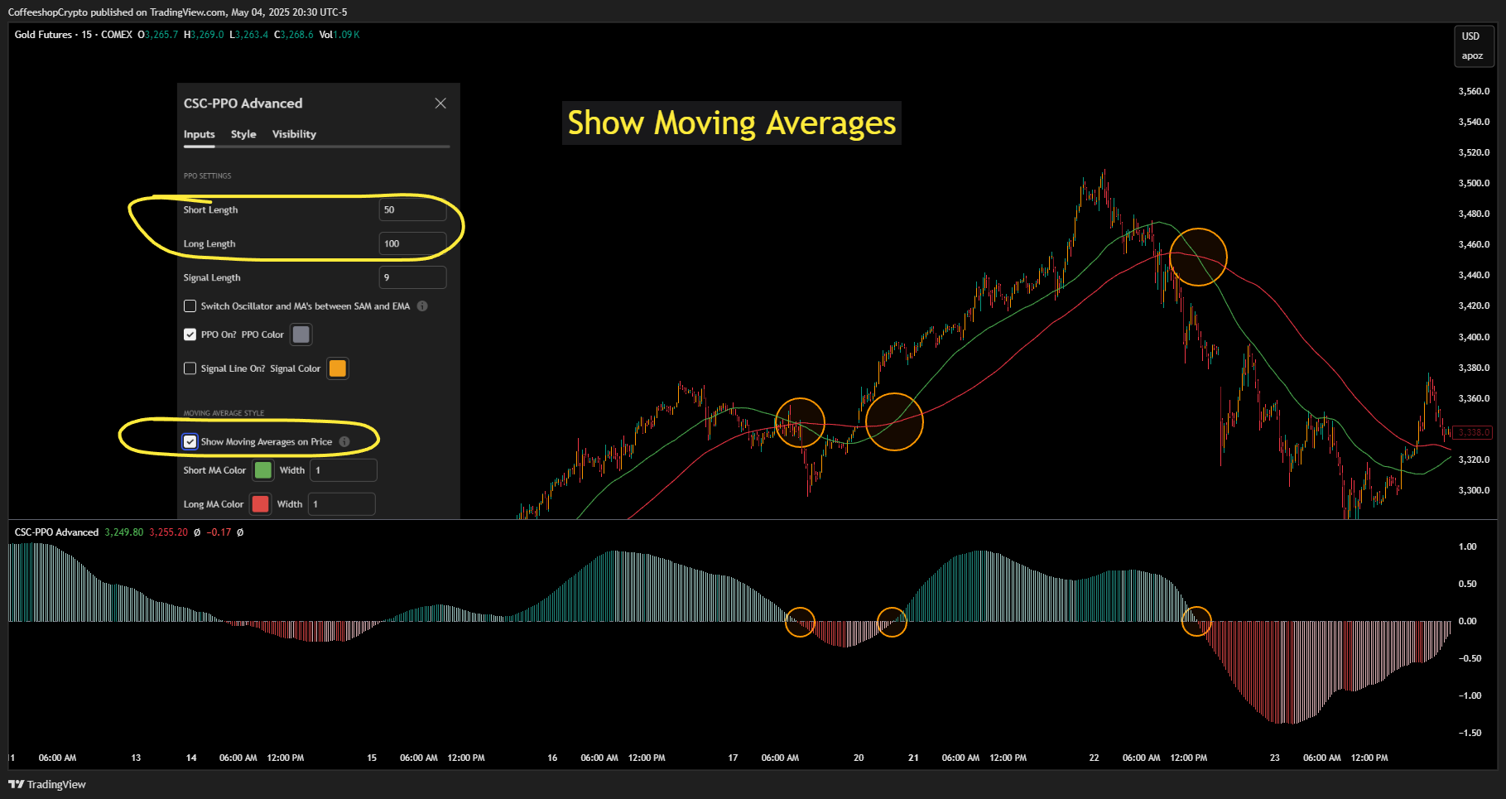This screenshot has height=799, width=1506.
Task: Open info icon next to Show Moving Averages
Action: point(344,442)
